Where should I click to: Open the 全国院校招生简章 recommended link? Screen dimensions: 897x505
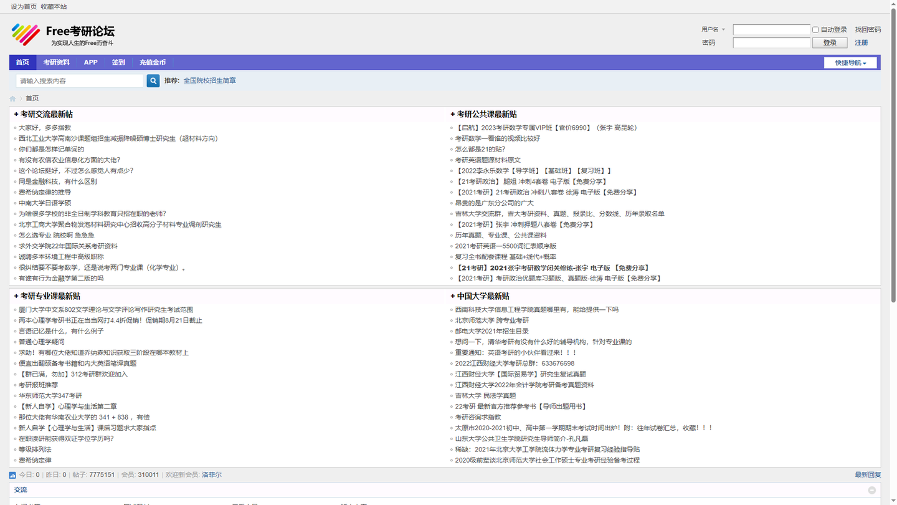210,80
